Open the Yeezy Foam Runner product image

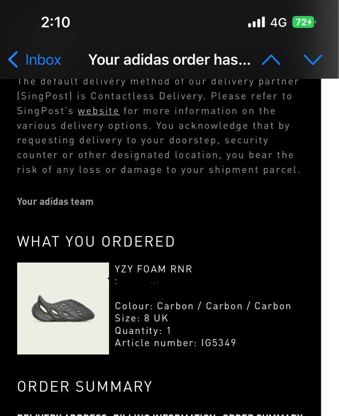(63, 308)
